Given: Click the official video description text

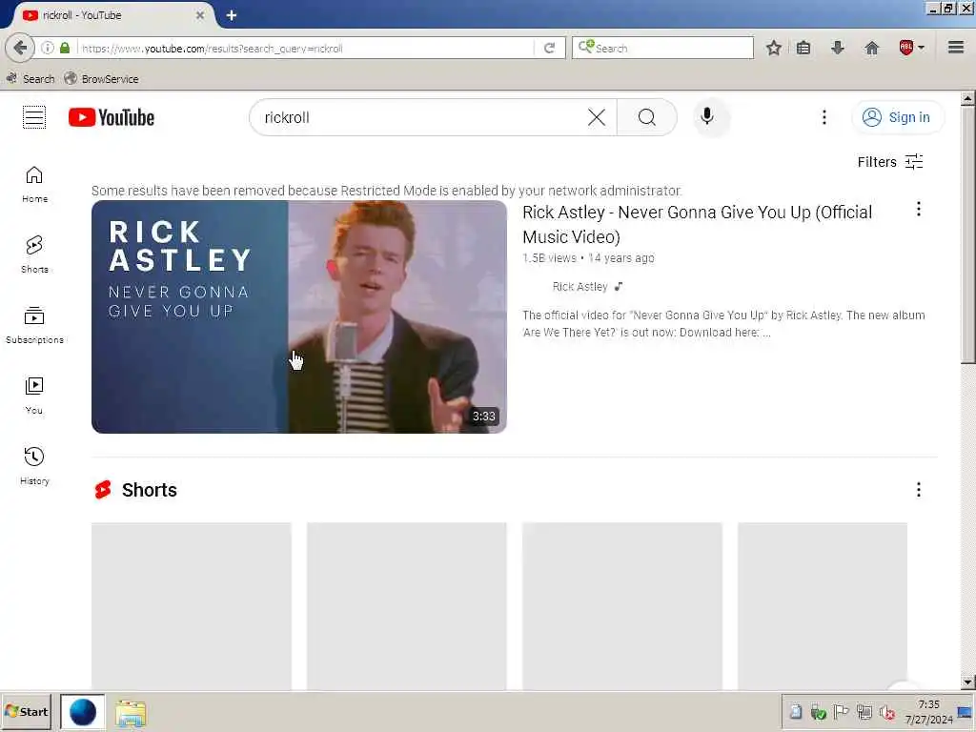Looking at the screenshot, I should (x=724, y=324).
